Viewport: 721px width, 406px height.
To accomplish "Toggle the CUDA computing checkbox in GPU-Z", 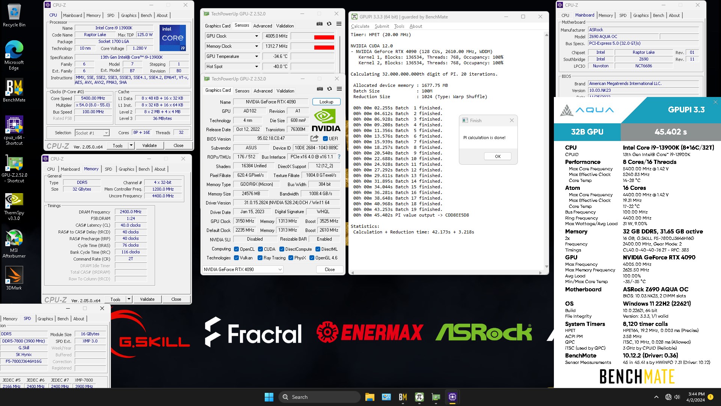I will click(x=261, y=249).
